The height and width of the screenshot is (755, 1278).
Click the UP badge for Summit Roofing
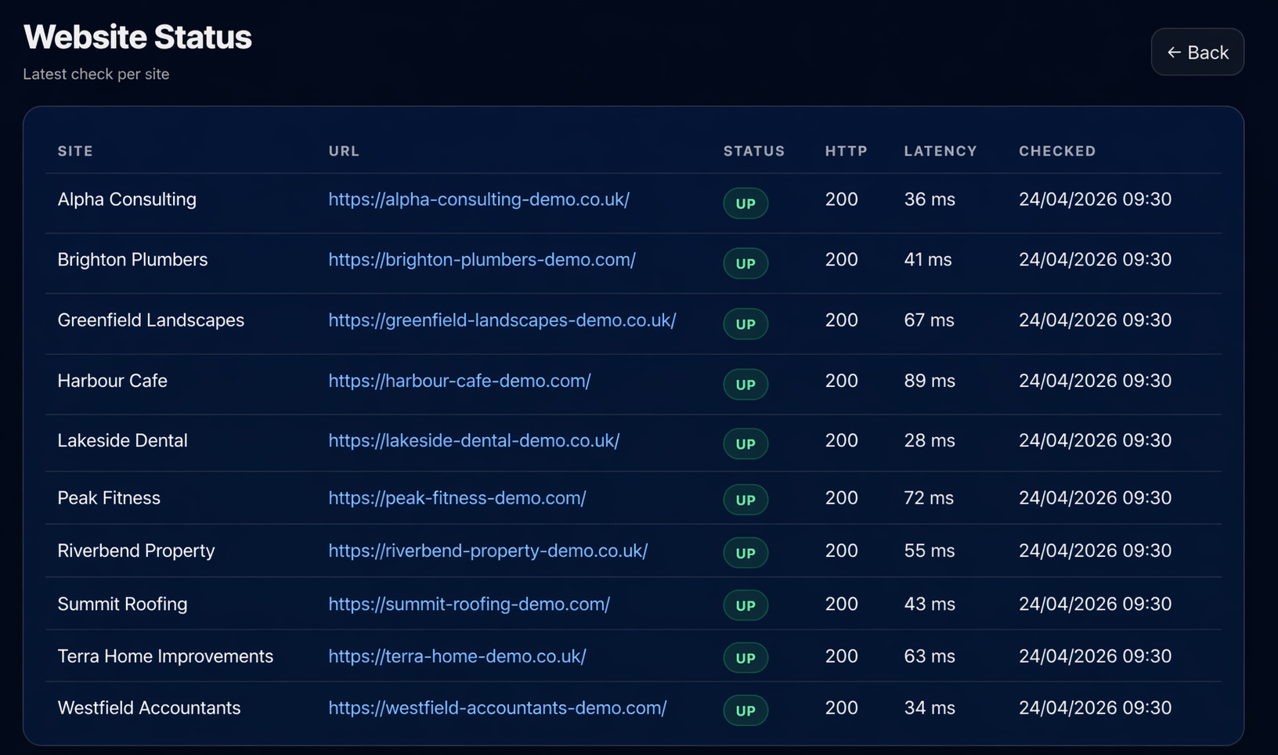point(745,606)
